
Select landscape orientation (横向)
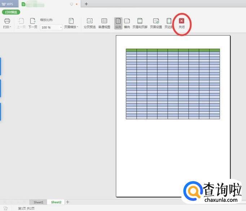coord(127,23)
